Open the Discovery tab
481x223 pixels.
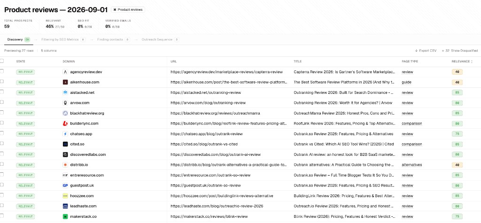coord(18,39)
